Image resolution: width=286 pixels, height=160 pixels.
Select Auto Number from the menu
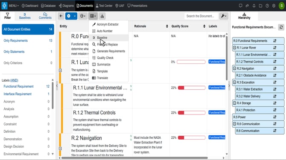[x=108, y=31]
